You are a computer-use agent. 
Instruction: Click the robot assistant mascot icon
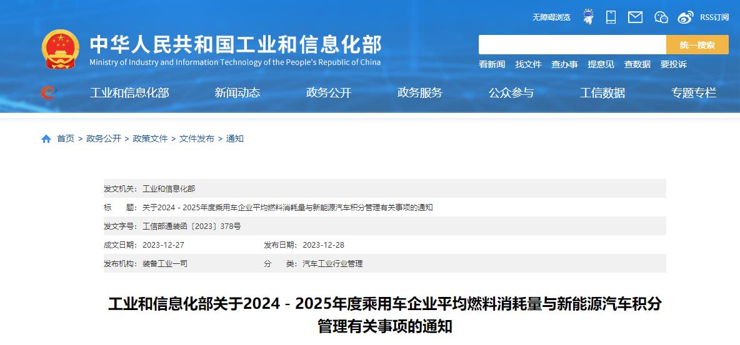coord(587,17)
